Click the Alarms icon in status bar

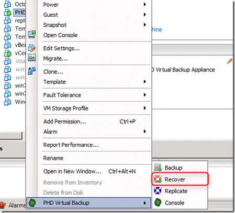point(3,205)
